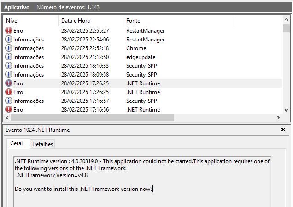Click info icon of edgeupdate event

tap(9, 57)
